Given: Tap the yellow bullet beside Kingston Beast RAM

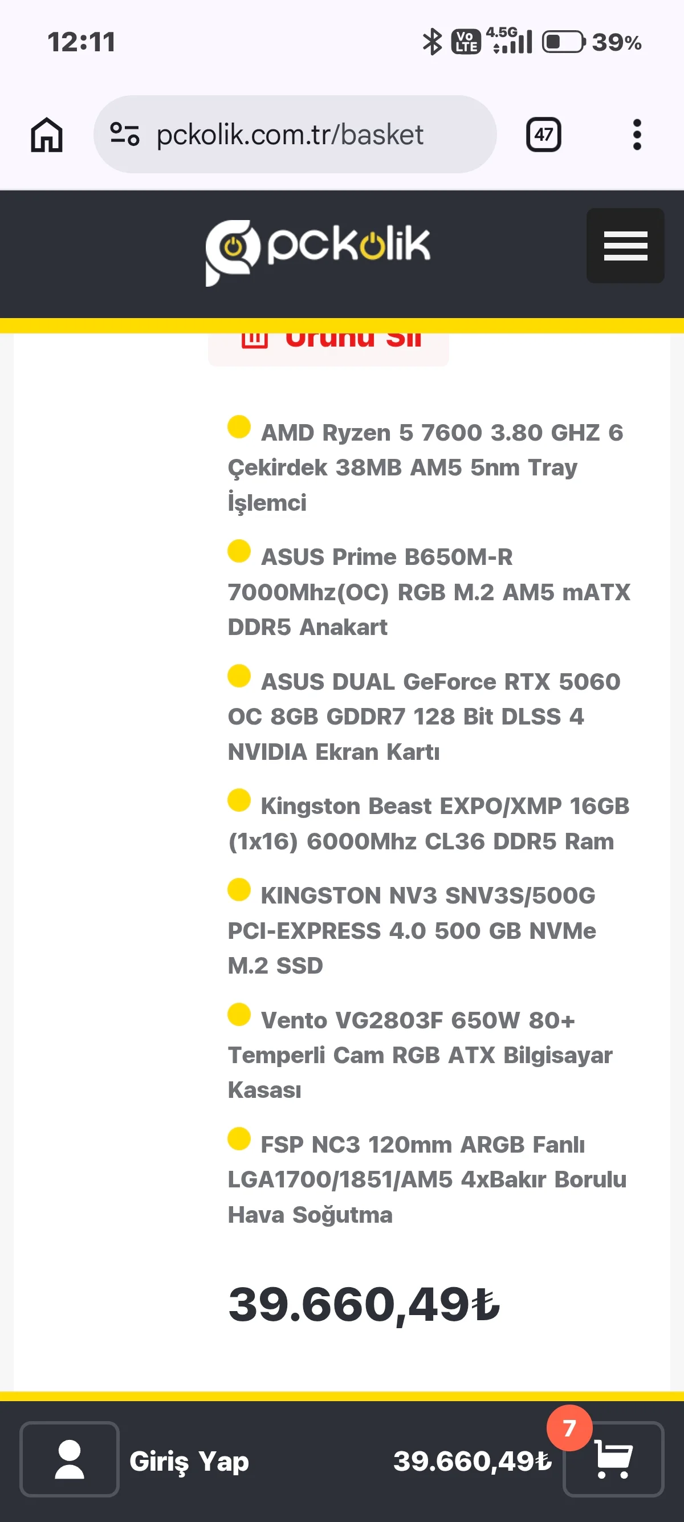Looking at the screenshot, I should (x=239, y=800).
